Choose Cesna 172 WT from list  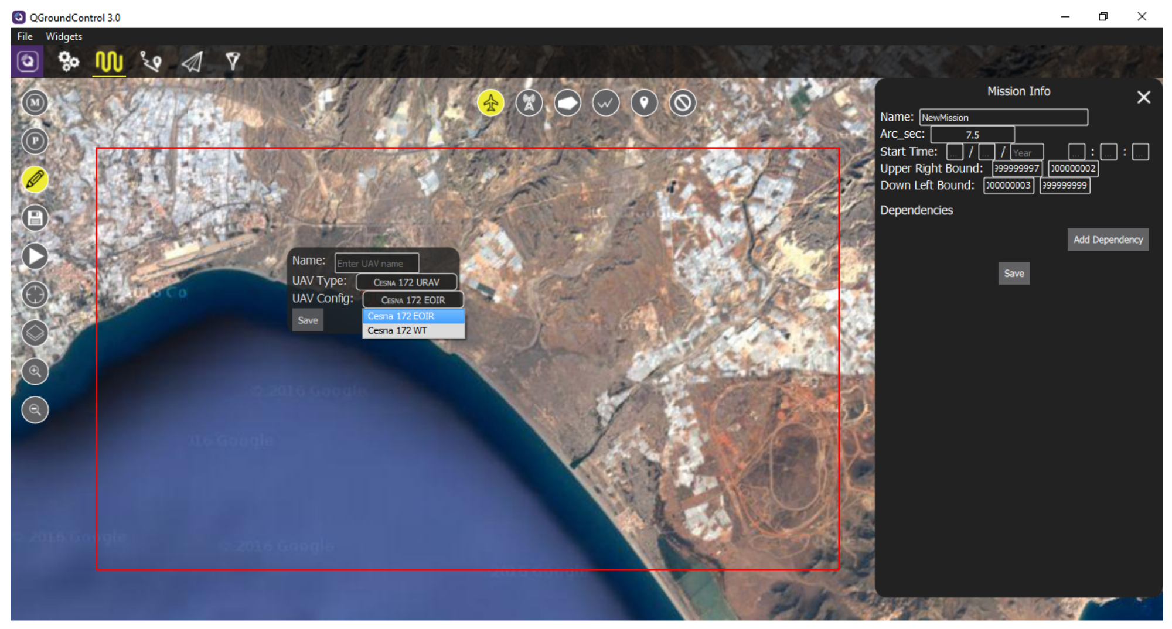(x=413, y=330)
